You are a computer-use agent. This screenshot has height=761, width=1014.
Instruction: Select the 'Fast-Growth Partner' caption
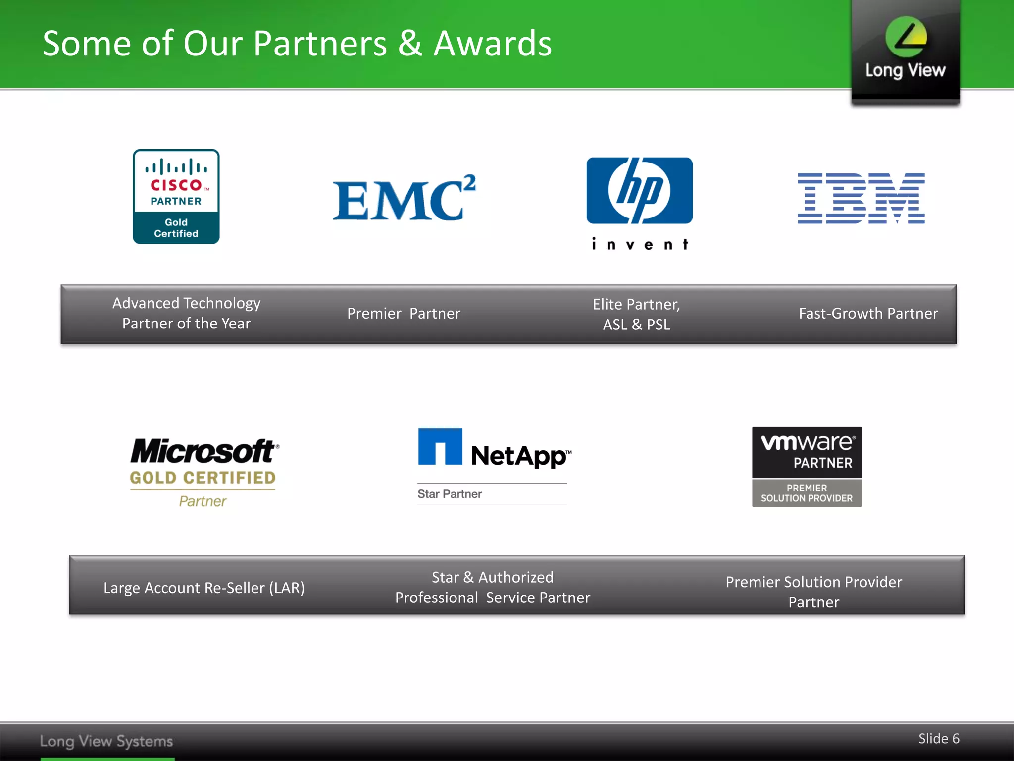[x=868, y=314]
